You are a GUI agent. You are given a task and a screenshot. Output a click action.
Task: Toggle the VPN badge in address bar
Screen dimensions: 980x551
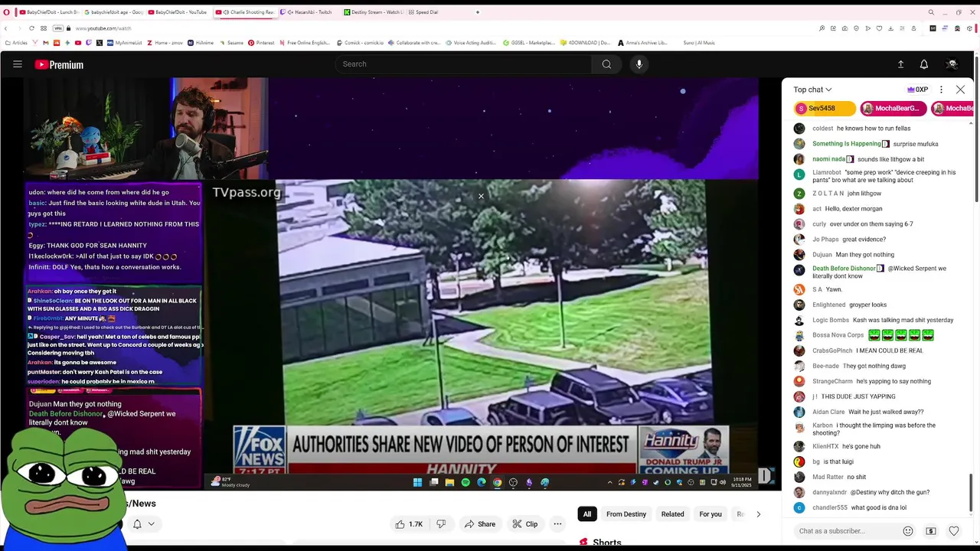pyautogui.click(x=57, y=28)
